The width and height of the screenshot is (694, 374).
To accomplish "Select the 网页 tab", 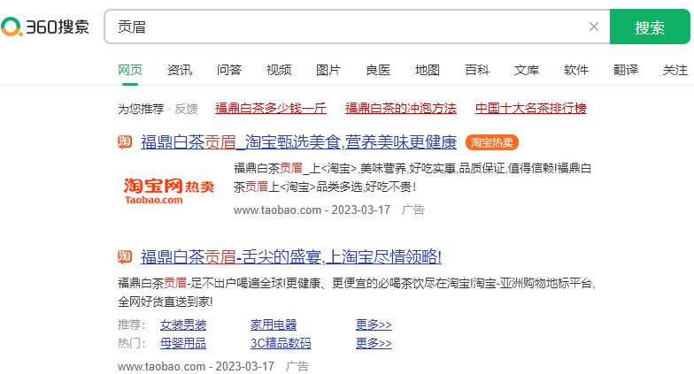I will click(x=130, y=70).
